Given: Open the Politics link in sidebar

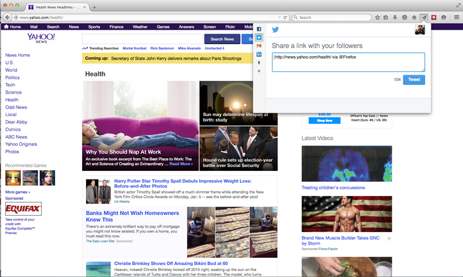Looking at the screenshot, I should (13, 77).
